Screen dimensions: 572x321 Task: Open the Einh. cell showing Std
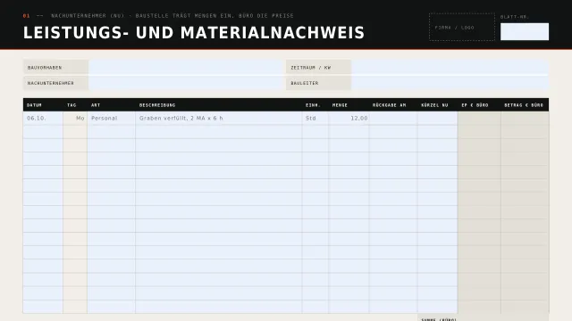click(315, 119)
